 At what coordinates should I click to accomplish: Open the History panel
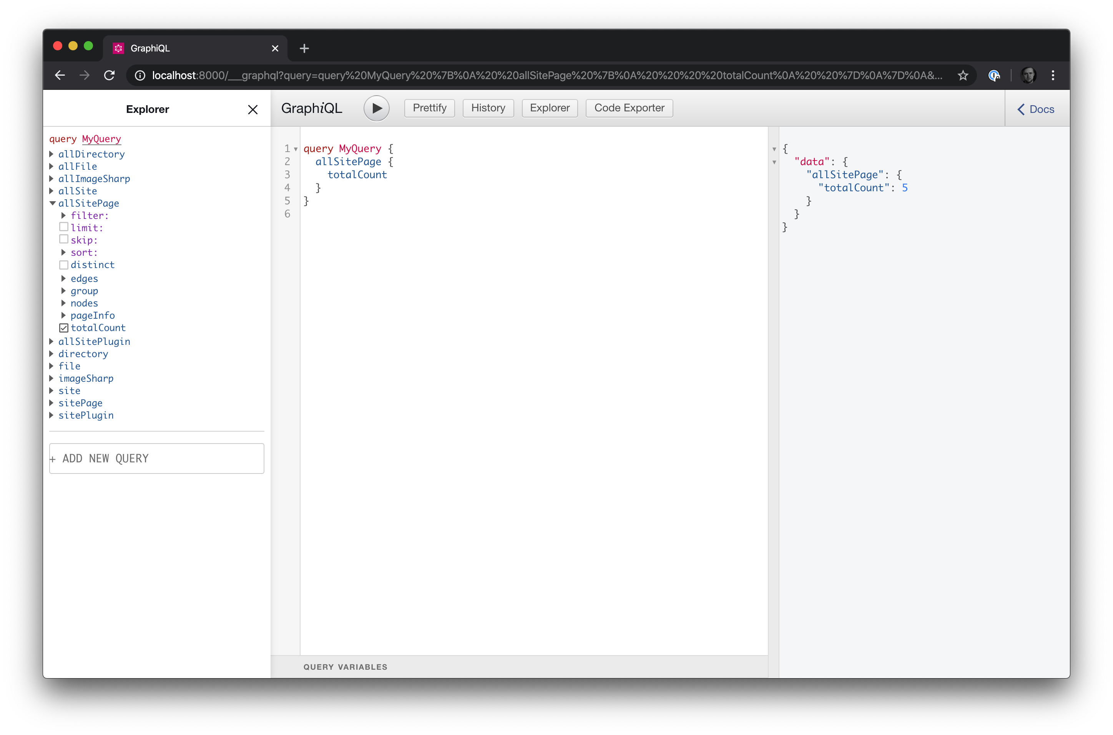pos(488,108)
